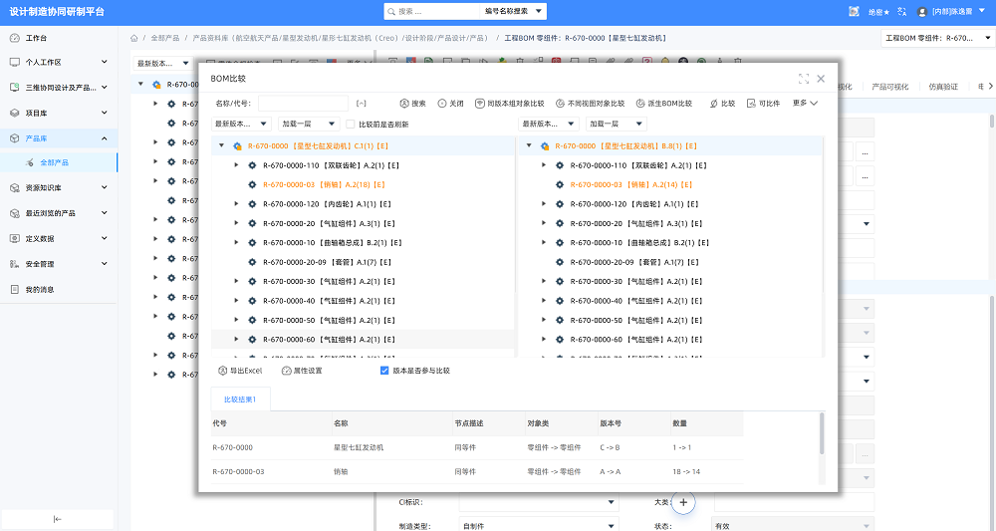This screenshot has width=996, height=531.
Task: Select right pane R-670-0000-03【销轴】A.2(14) row
Action: point(670,185)
